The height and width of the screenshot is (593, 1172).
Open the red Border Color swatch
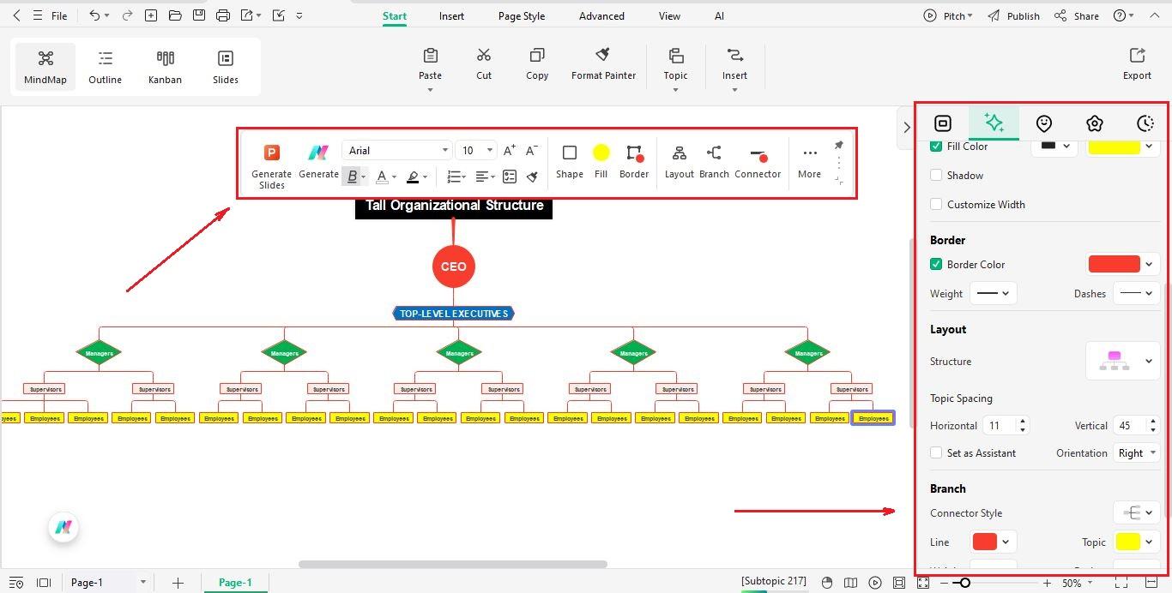coord(1113,264)
